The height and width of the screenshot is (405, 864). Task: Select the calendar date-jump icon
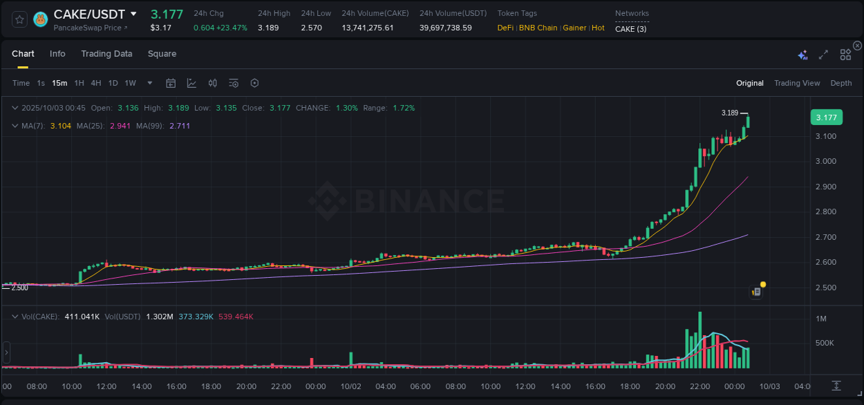(171, 82)
